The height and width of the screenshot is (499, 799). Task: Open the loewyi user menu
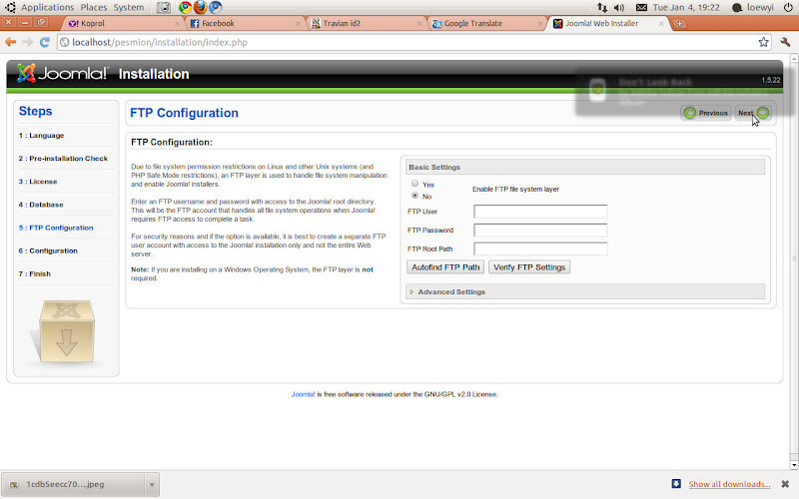pyautogui.click(x=753, y=8)
